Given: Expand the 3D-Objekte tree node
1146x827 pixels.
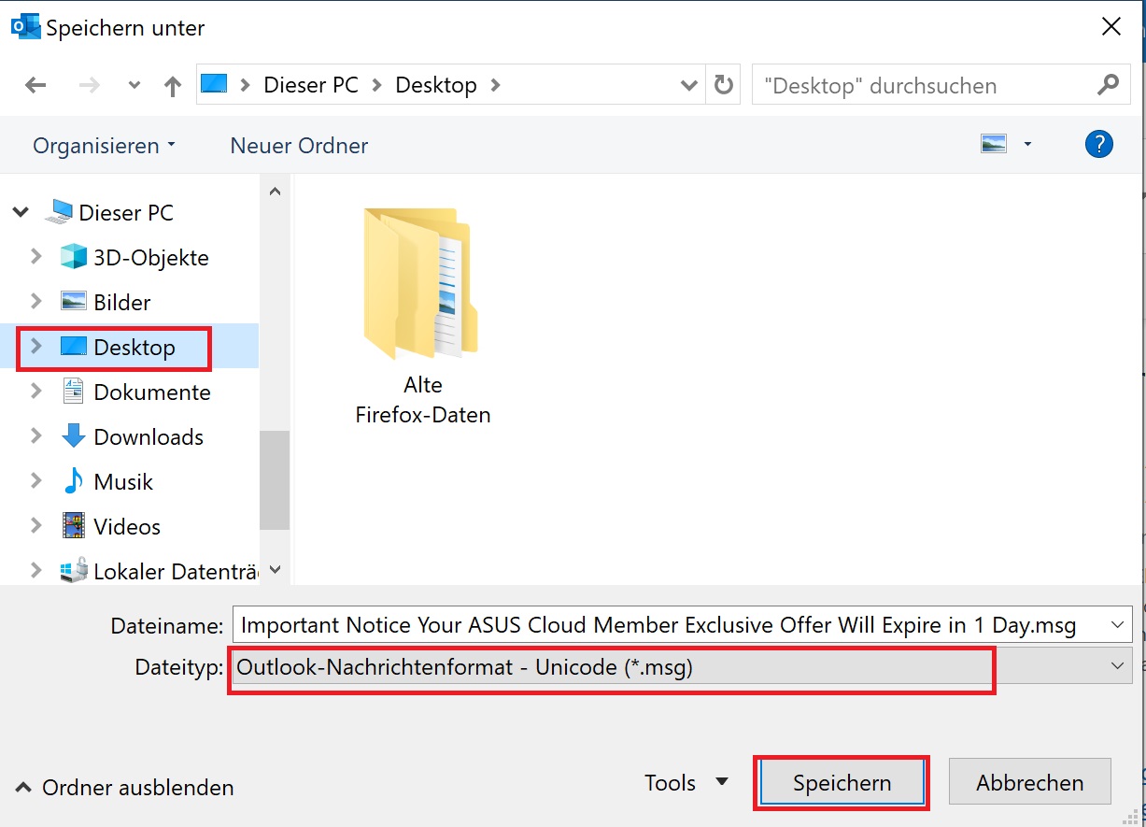Looking at the screenshot, I should [x=36, y=257].
